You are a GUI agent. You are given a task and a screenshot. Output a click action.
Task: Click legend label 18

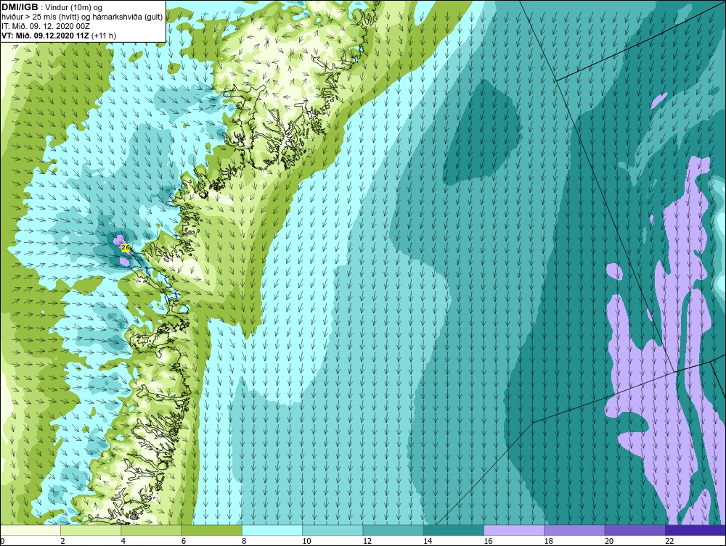point(548,541)
